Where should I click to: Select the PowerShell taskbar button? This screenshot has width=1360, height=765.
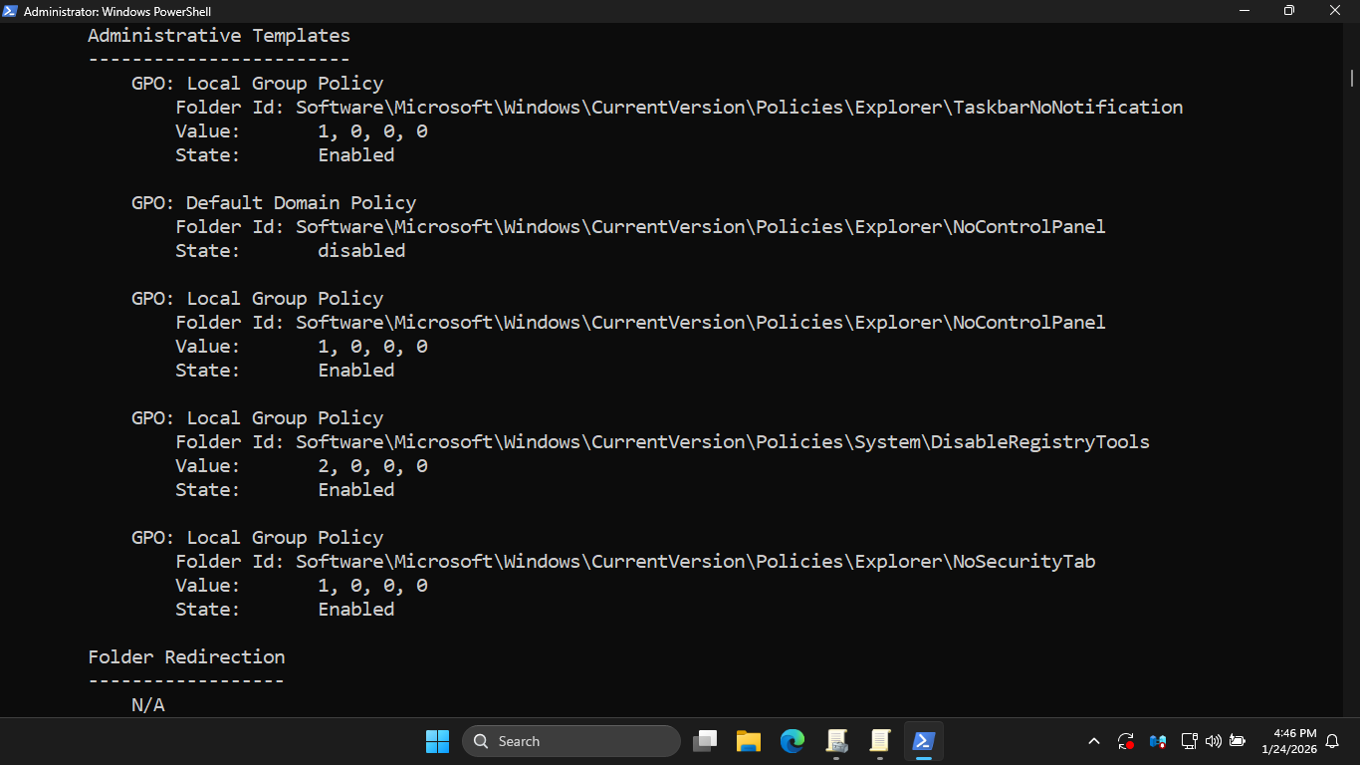[924, 741]
